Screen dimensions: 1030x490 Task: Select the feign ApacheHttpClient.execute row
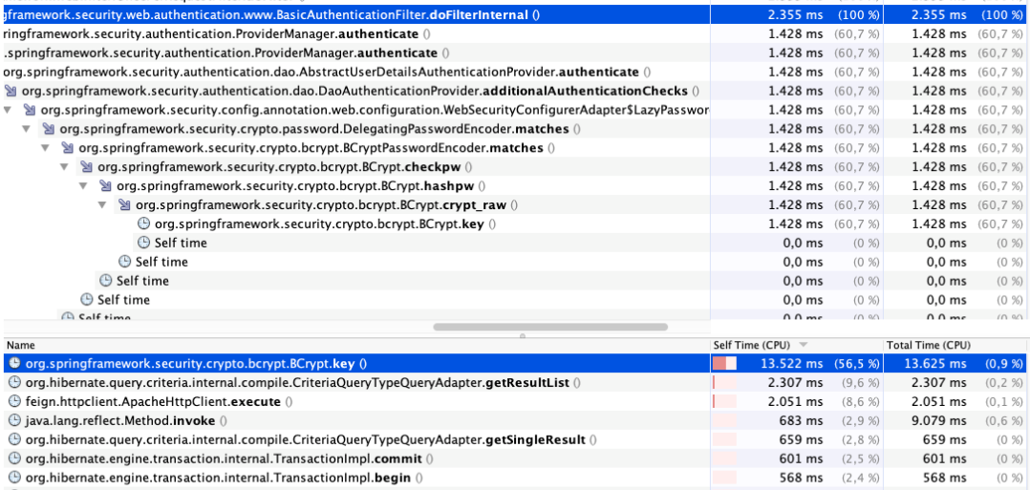pyautogui.click(x=515, y=401)
